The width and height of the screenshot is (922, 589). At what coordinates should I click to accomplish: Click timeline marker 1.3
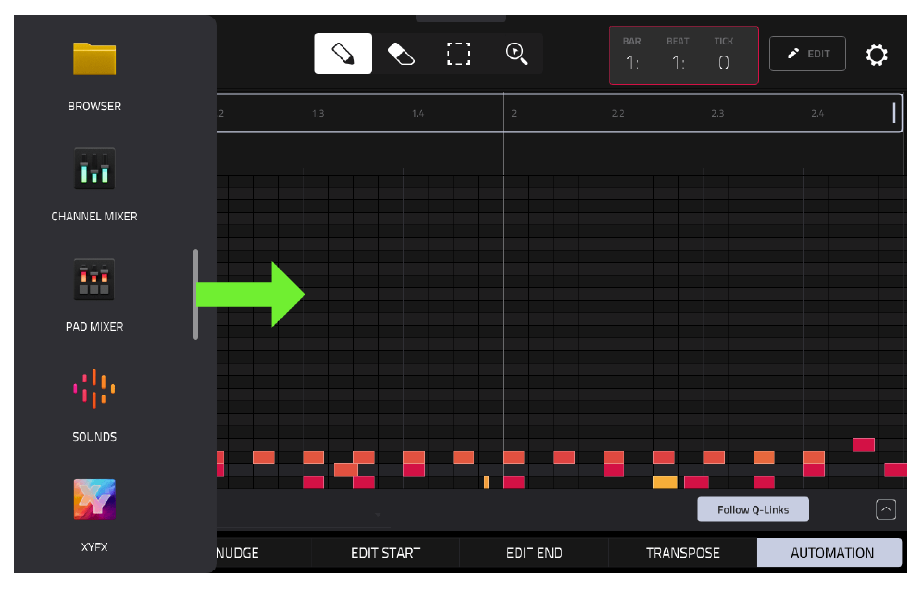pyautogui.click(x=318, y=113)
